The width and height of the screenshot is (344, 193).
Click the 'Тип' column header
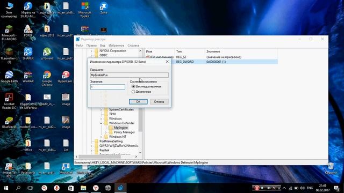[x=190, y=51]
